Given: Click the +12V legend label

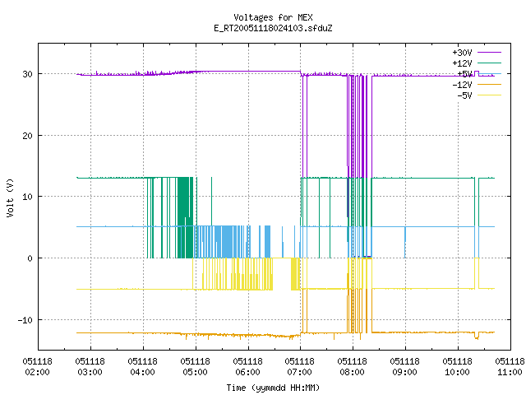Looking at the screenshot, I should click(462, 63).
